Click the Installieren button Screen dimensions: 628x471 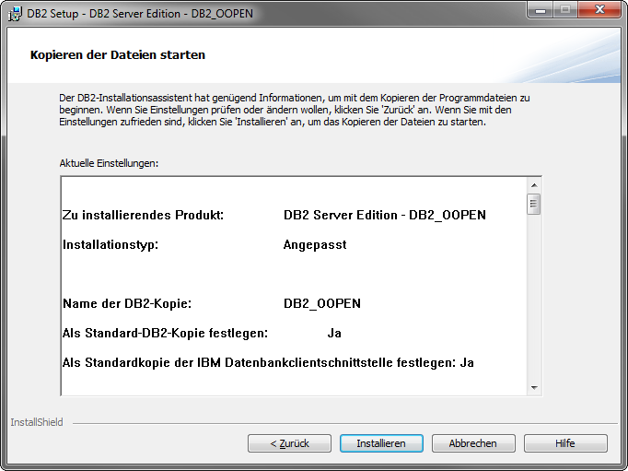click(x=381, y=443)
